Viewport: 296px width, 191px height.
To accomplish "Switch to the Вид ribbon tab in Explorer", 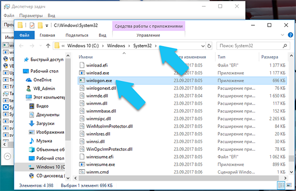I will pos(102,35).
